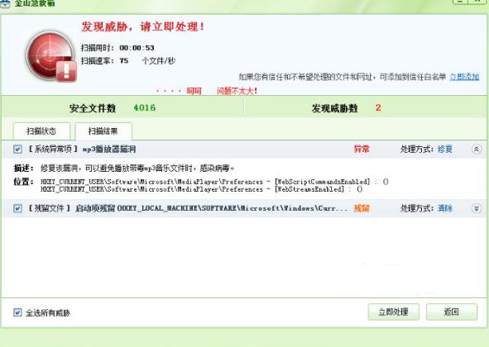Switch to the 扫描状态 tab
The width and height of the screenshot is (489, 347).
(x=41, y=131)
